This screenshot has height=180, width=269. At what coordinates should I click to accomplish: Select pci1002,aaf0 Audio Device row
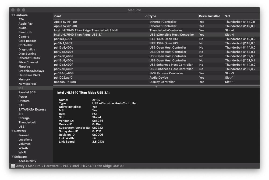click(x=157, y=78)
